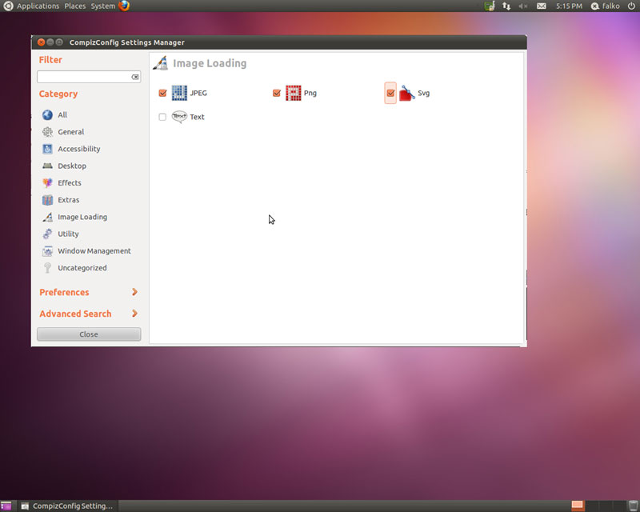Image resolution: width=640 pixels, height=512 pixels.
Task: Open the Svg plugin icon
Action: 407,93
